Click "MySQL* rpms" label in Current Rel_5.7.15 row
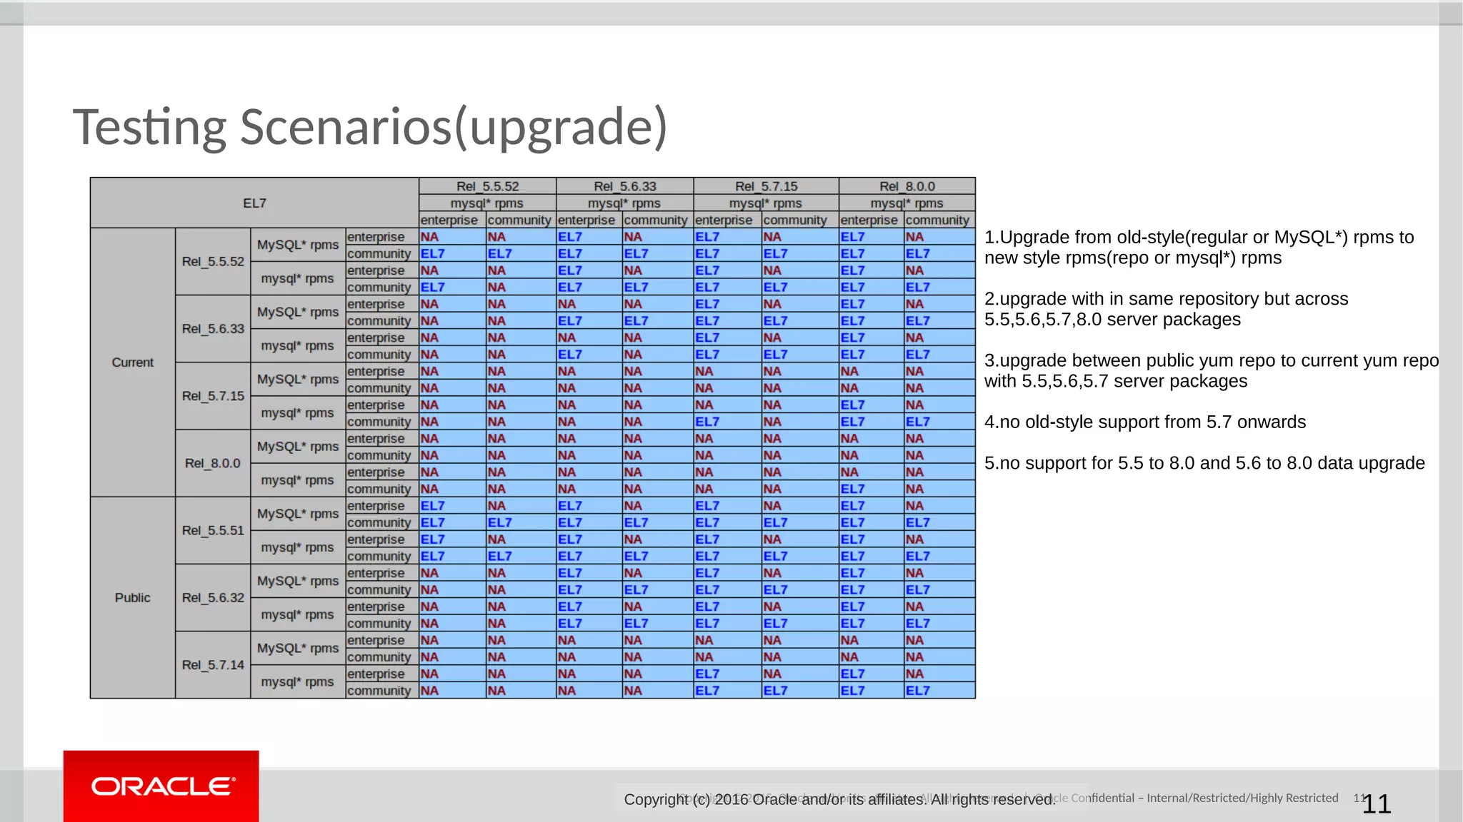Screen dimensions: 1463x822 coord(298,379)
